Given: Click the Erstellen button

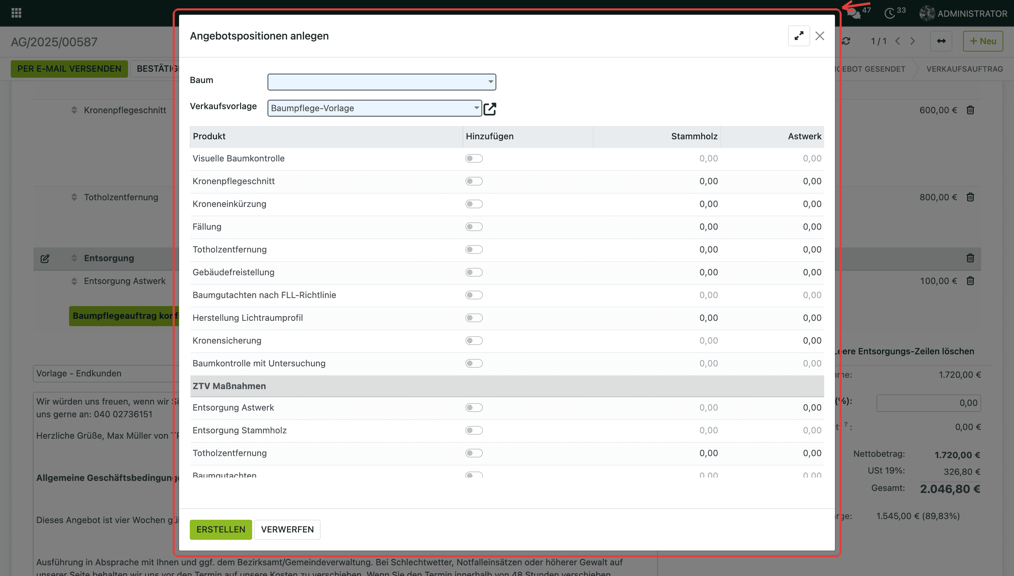Looking at the screenshot, I should [221, 529].
